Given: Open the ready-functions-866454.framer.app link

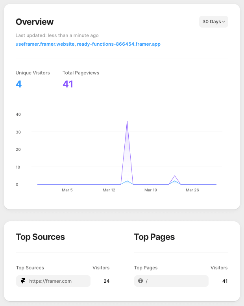Looking at the screenshot, I should tap(118, 44).
